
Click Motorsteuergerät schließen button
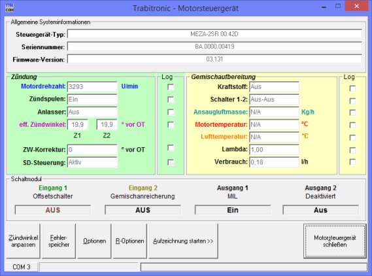coord(335,241)
